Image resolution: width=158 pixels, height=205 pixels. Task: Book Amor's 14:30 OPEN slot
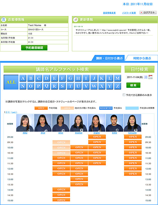pos(61,195)
